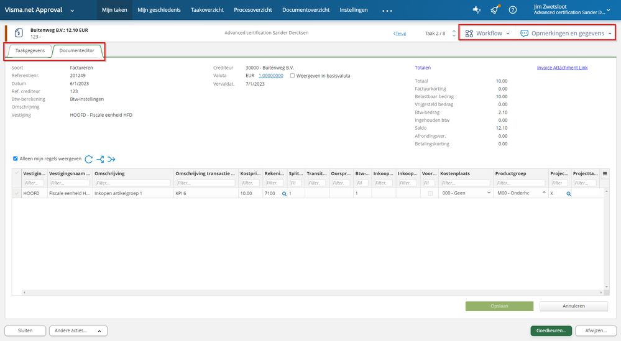Open Documentoverzicht in the top menu
The width and height of the screenshot is (621, 341).
click(306, 11)
